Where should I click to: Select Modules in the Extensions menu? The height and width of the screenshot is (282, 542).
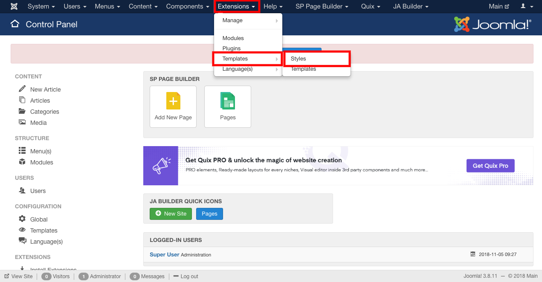pyautogui.click(x=233, y=38)
